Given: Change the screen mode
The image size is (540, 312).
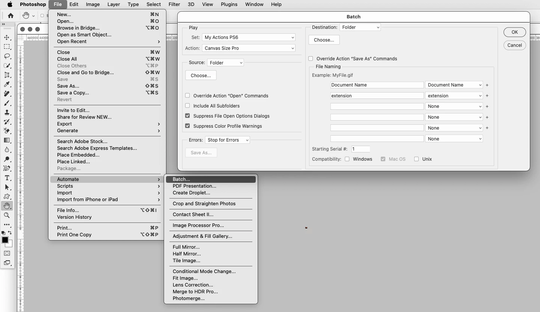Looking at the screenshot, I should coord(7,263).
